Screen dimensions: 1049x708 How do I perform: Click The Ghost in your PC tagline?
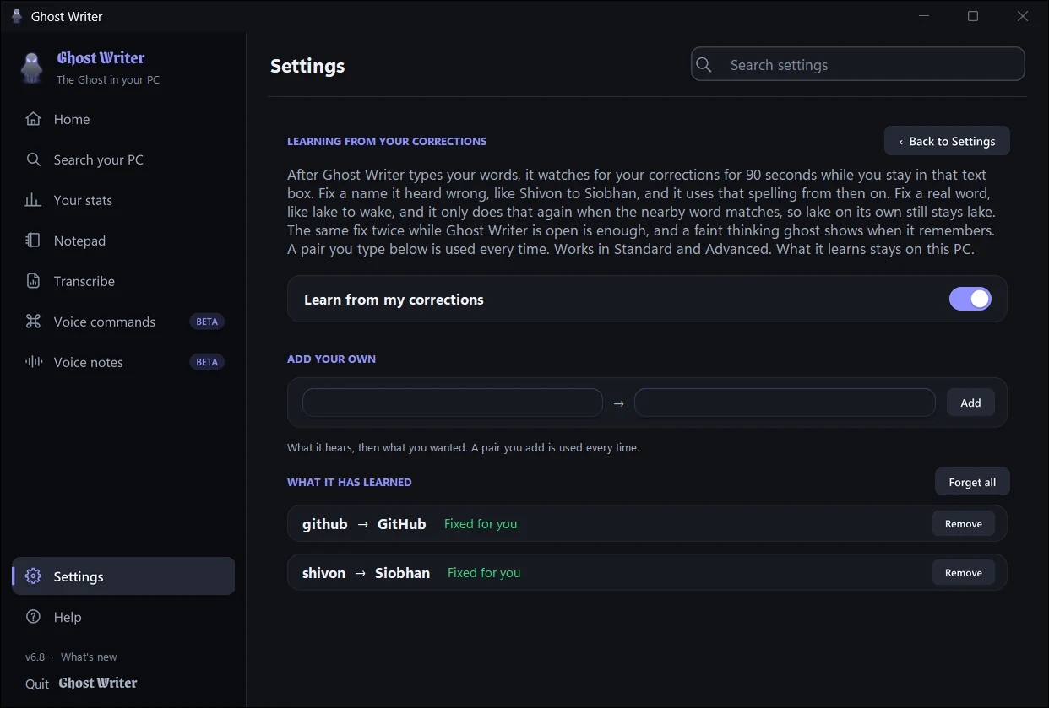pos(108,79)
